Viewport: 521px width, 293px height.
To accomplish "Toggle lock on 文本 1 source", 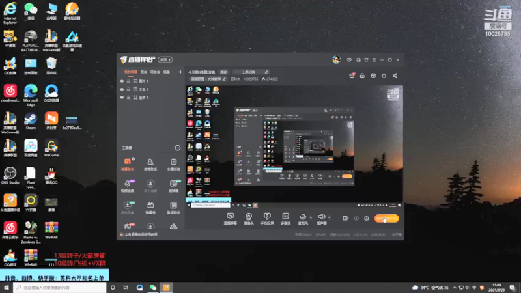I will point(128,89).
